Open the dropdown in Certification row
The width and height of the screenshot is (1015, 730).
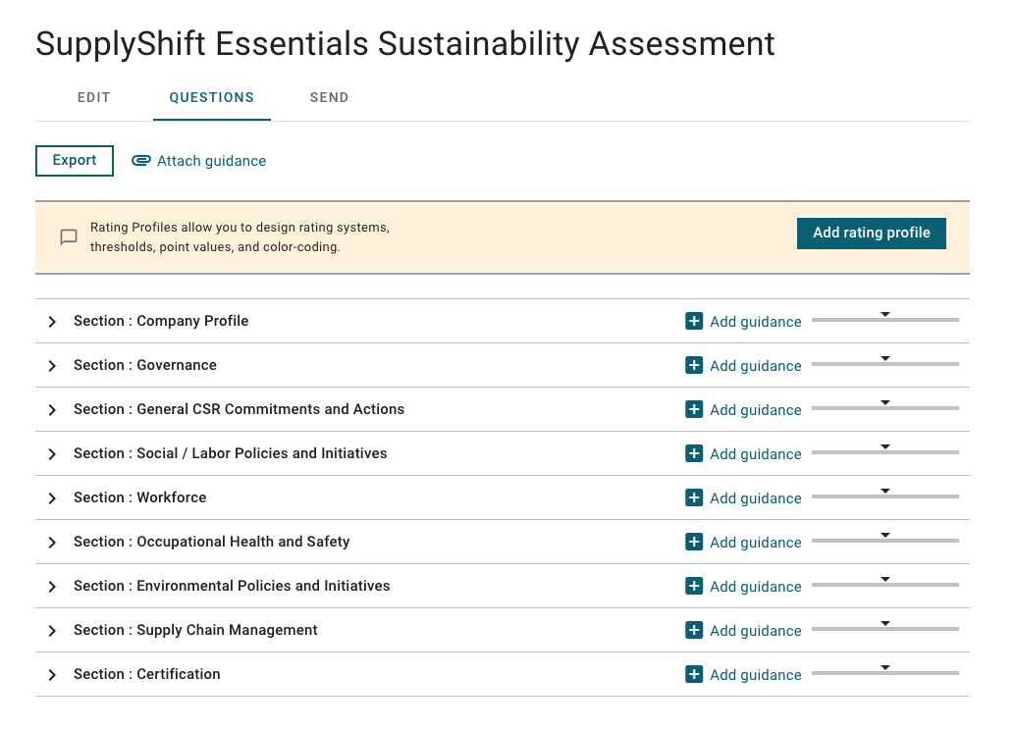tap(884, 670)
